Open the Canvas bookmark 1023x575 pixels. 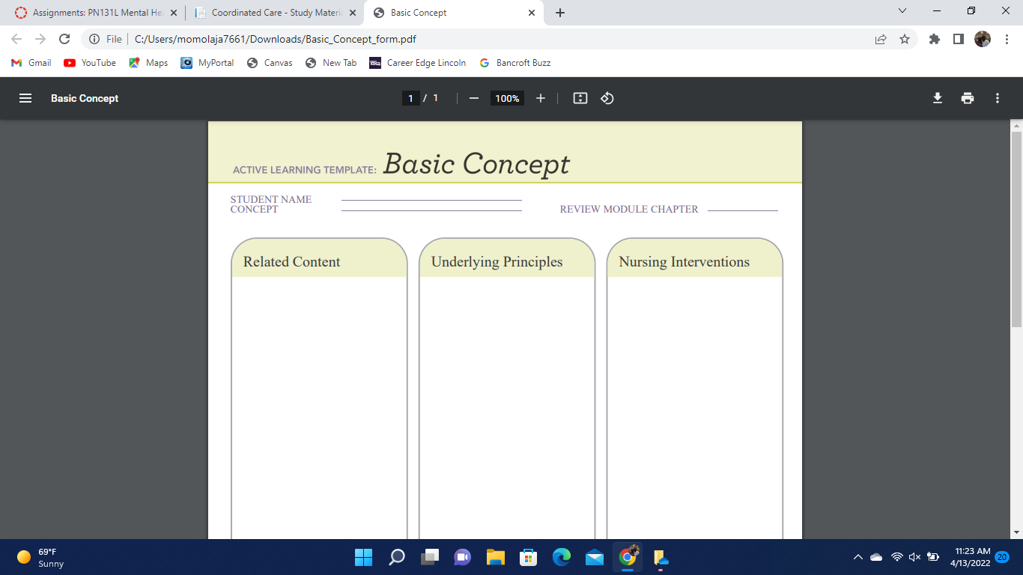(270, 63)
